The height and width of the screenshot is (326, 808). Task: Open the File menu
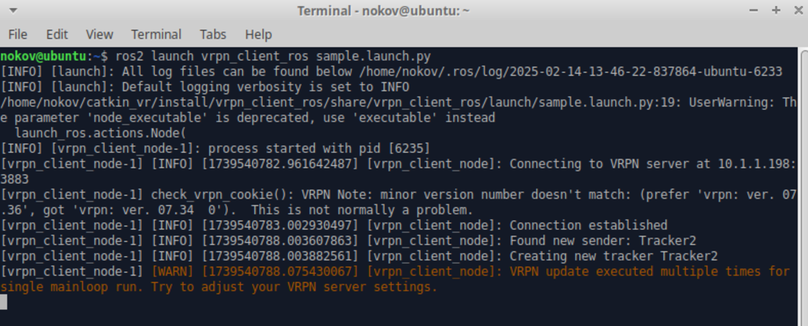coord(18,34)
